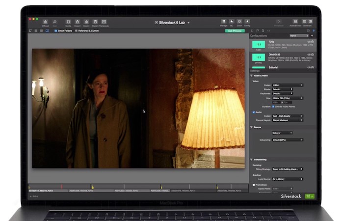
Task: Open the Debayer source dropdown
Action: pyautogui.click(x=282, y=133)
